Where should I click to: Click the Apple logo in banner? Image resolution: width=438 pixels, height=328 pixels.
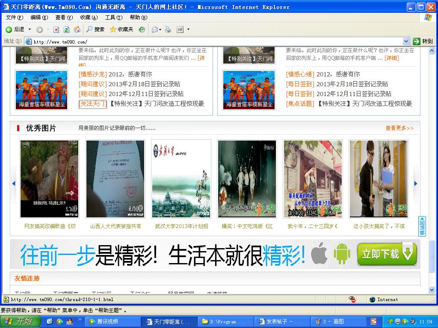click(x=319, y=254)
